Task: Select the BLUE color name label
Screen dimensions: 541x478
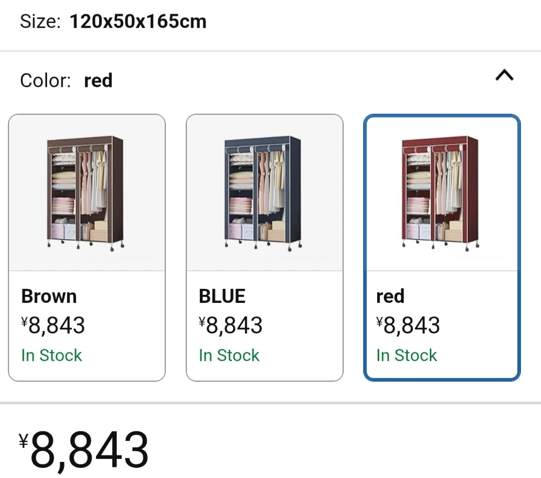Action: (x=222, y=296)
